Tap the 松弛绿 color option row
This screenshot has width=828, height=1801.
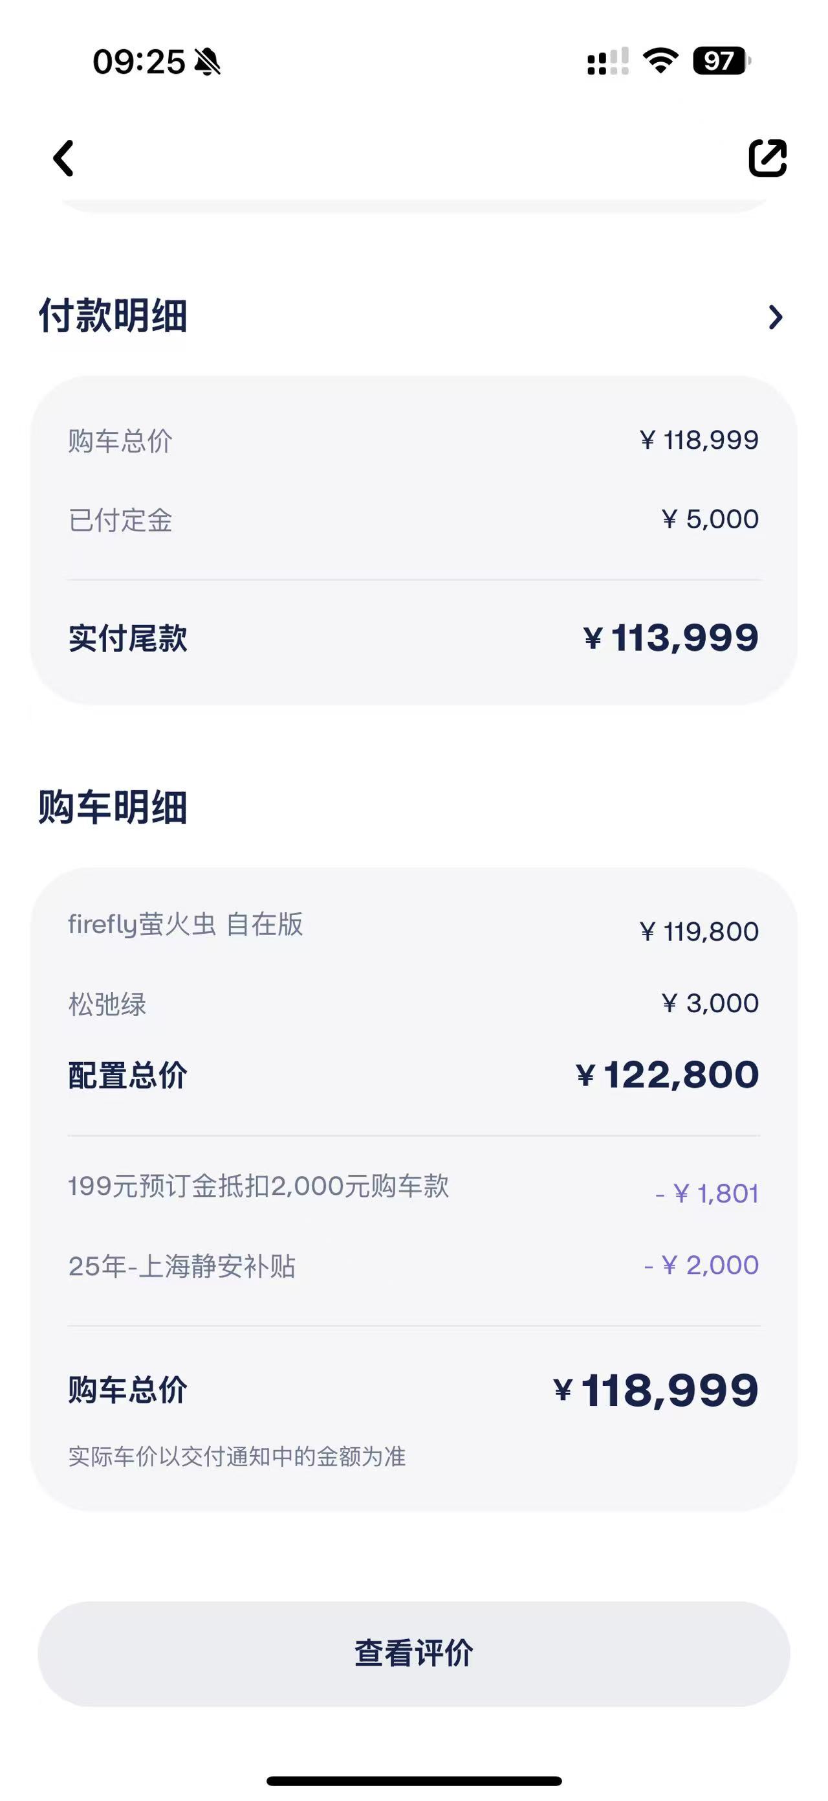point(414,1004)
